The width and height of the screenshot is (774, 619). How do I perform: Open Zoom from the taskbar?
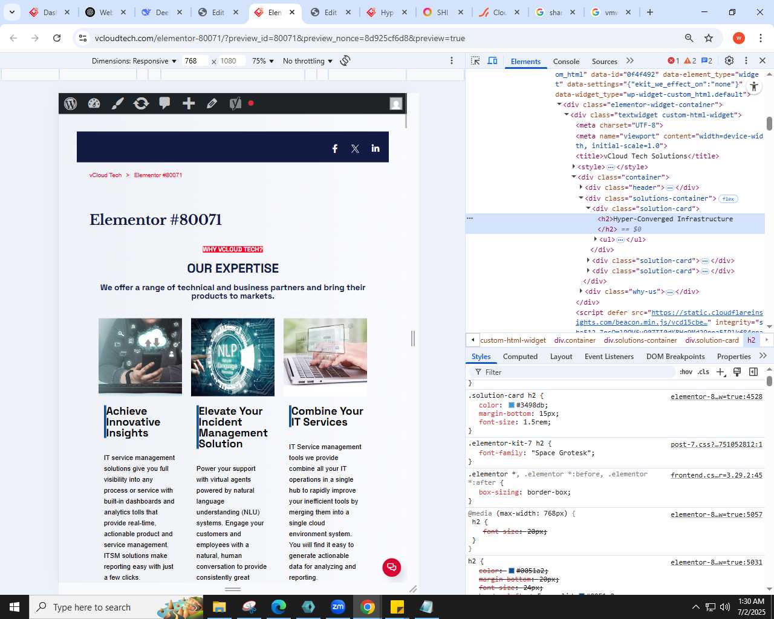click(x=338, y=607)
